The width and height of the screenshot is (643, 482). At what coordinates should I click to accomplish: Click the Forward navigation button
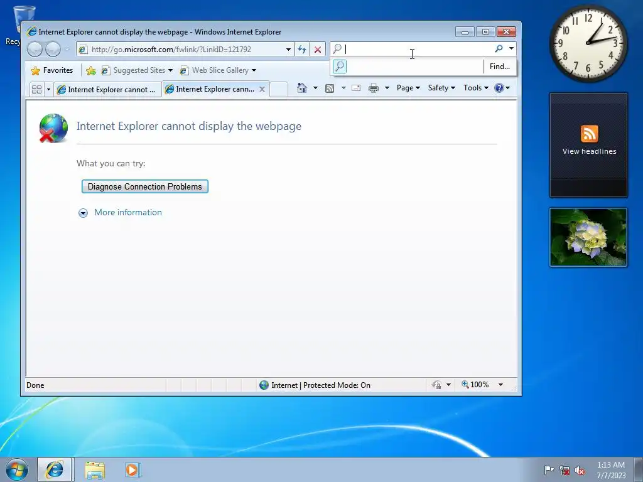53,50
